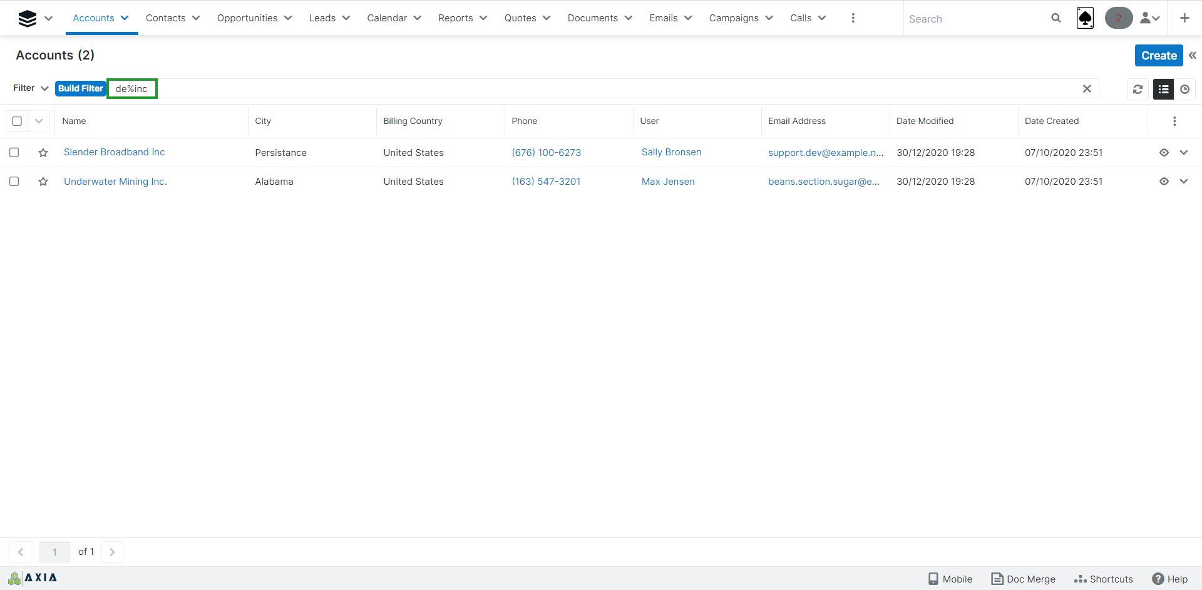Expand the Accounts module dropdown arrow
The height and width of the screenshot is (590, 1202).
(x=125, y=18)
